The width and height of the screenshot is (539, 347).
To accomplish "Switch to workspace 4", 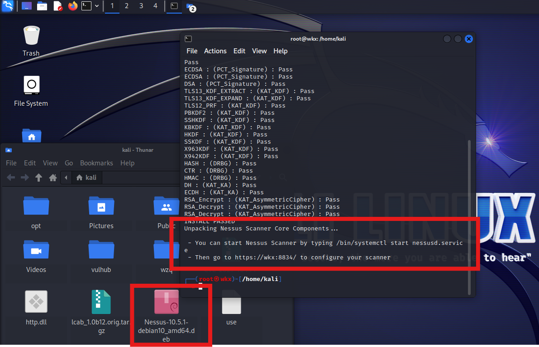I will pyautogui.click(x=155, y=6).
